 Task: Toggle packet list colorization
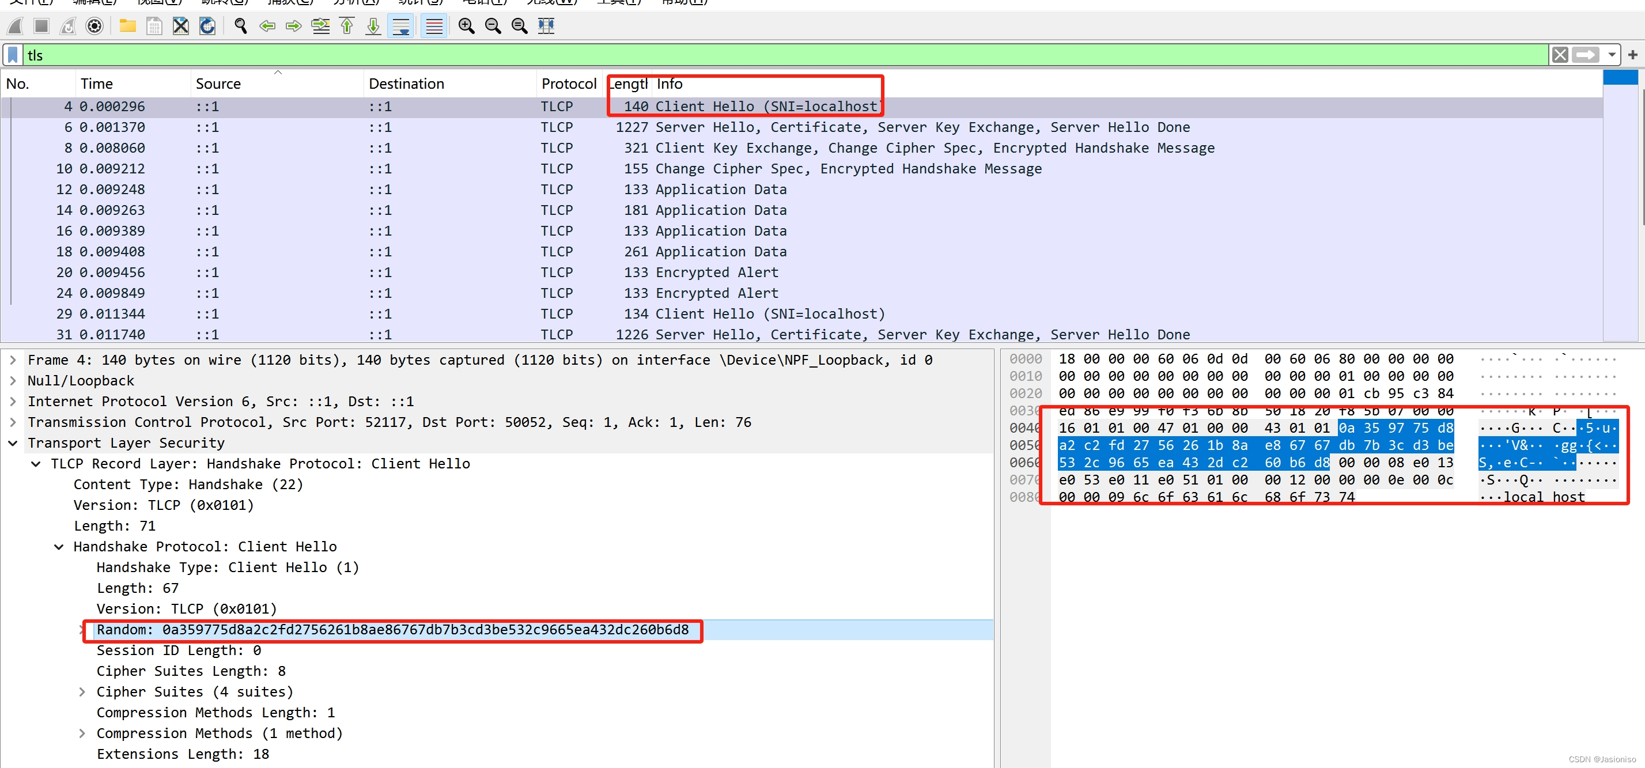click(x=434, y=26)
